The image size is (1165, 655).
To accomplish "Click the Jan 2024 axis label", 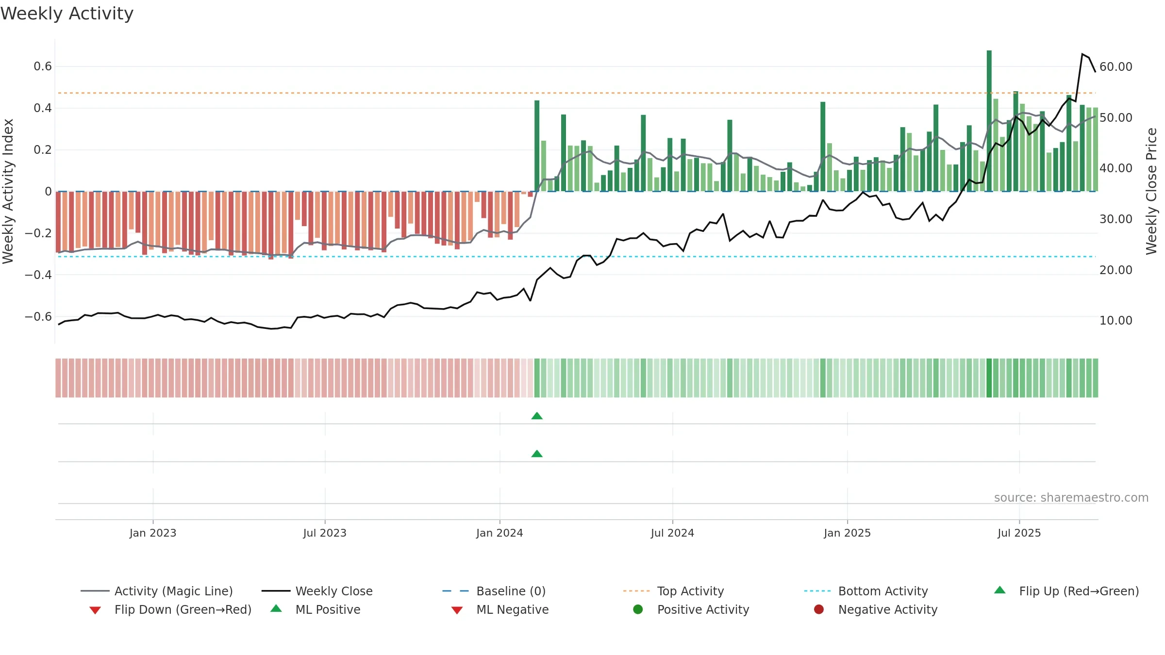I will 499,533.
